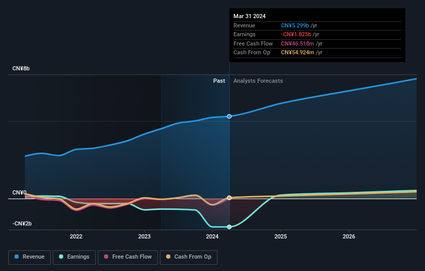
Task: Click the -CN¥1.825b earnings value
Action: point(296,34)
